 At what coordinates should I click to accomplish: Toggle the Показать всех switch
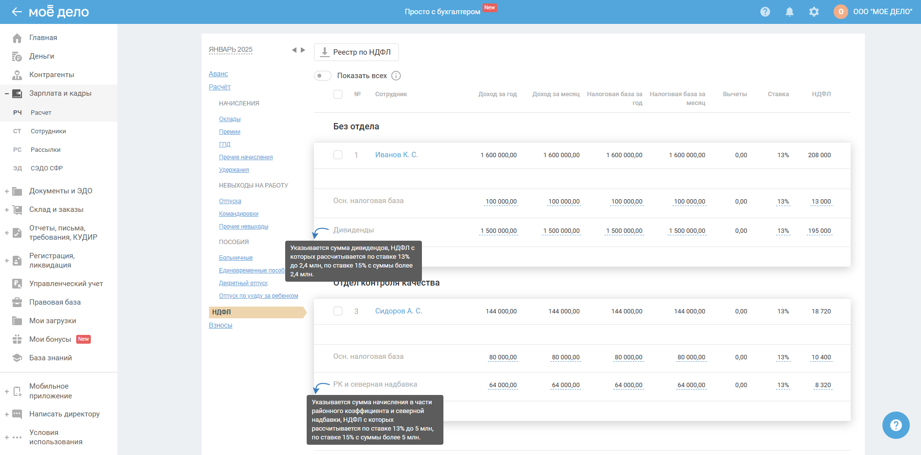(322, 76)
